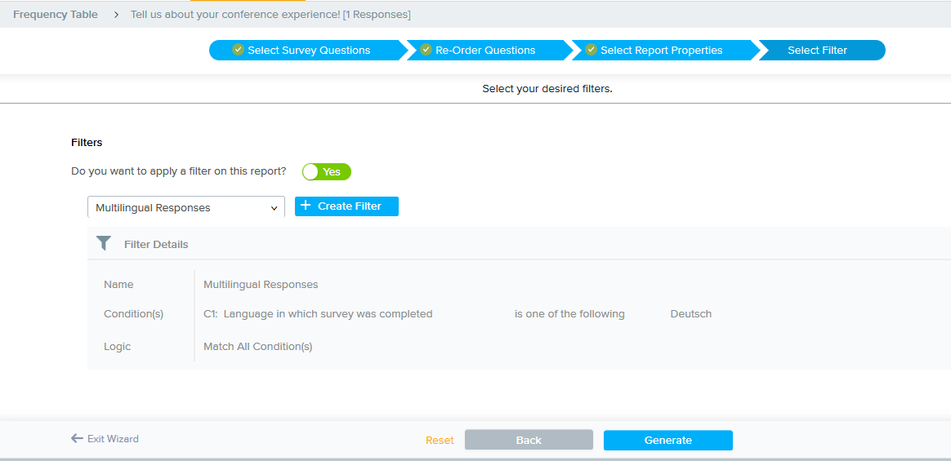
Task: Turn off the apply filter Yes toggle
Action: [326, 171]
